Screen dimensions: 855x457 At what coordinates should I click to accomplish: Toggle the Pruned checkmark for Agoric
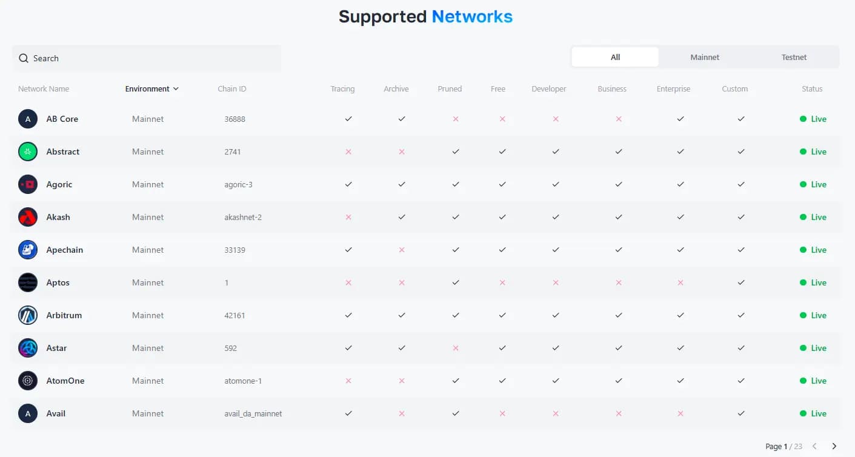click(x=456, y=184)
